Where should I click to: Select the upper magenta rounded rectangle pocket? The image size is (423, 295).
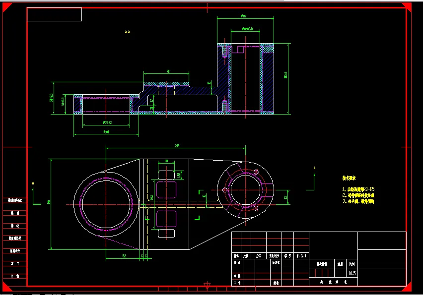coord(166,190)
